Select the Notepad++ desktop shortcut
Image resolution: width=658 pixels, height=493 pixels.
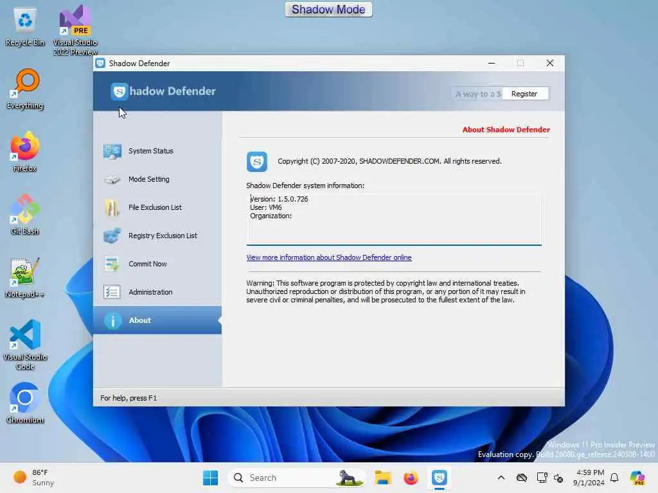point(25,277)
